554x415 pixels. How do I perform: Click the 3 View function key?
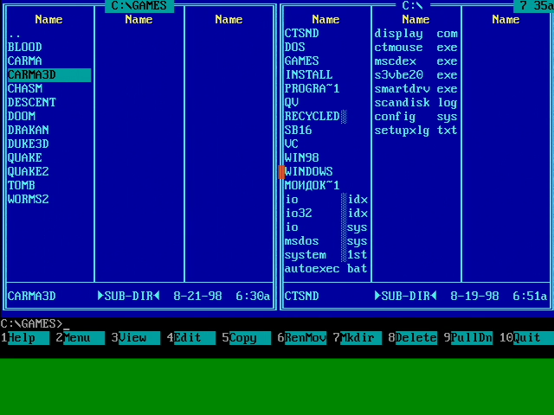point(136,338)
